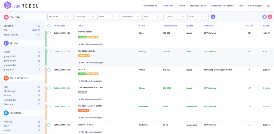
Task: Sort by Datum/Zeit column
Action: [59, 26]
